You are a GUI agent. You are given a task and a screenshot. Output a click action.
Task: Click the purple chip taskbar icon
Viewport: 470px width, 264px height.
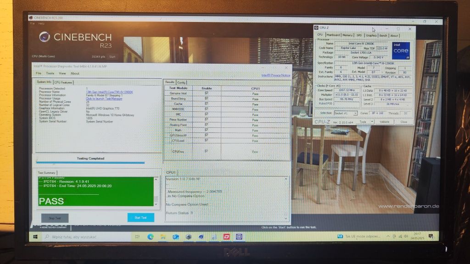point(239,237)
